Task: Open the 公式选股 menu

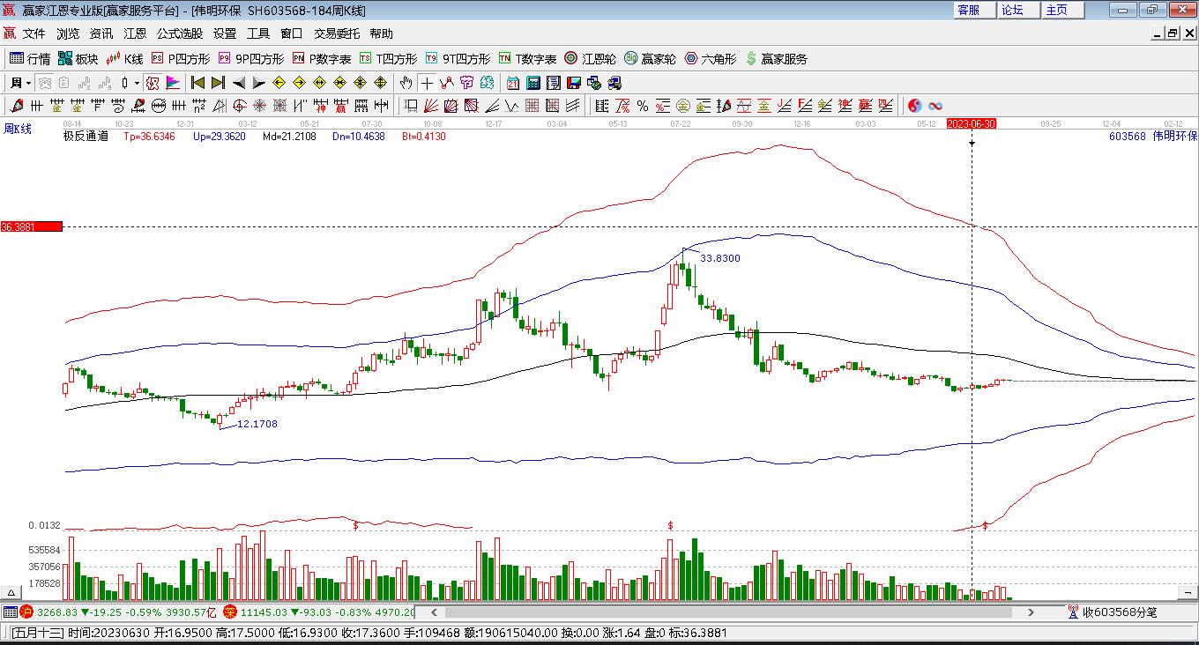Action: (180, 33)
